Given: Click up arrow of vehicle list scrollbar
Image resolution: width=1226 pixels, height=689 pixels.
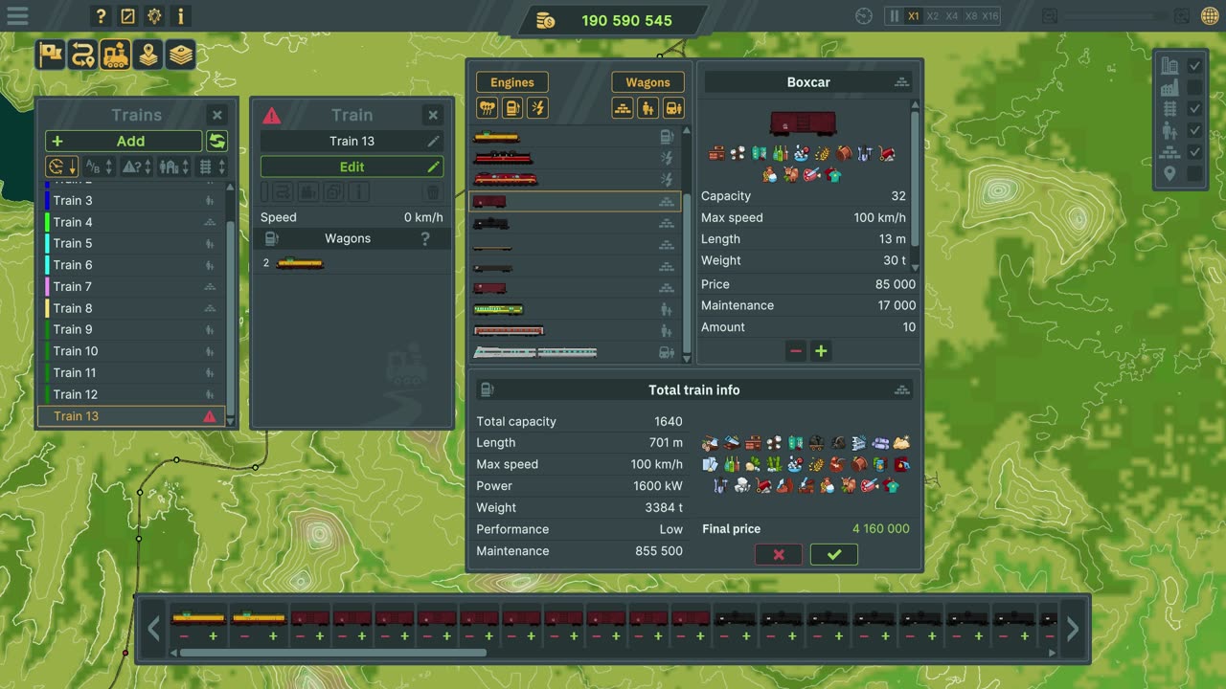Looking at the screenshot, I should (686, 131).
